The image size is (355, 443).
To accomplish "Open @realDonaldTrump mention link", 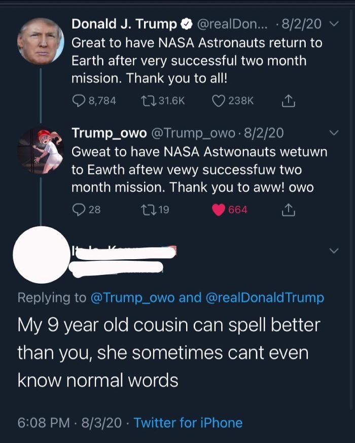I will point(266,298).
